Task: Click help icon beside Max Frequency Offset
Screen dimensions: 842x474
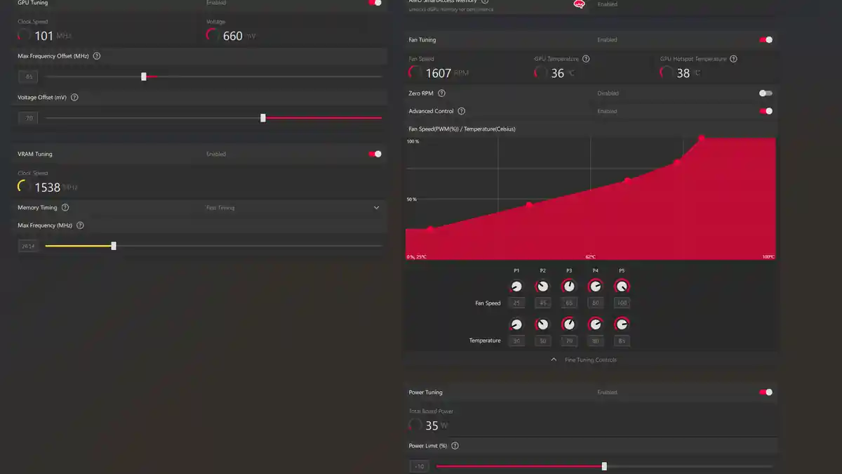Action: tap(97, 56)
